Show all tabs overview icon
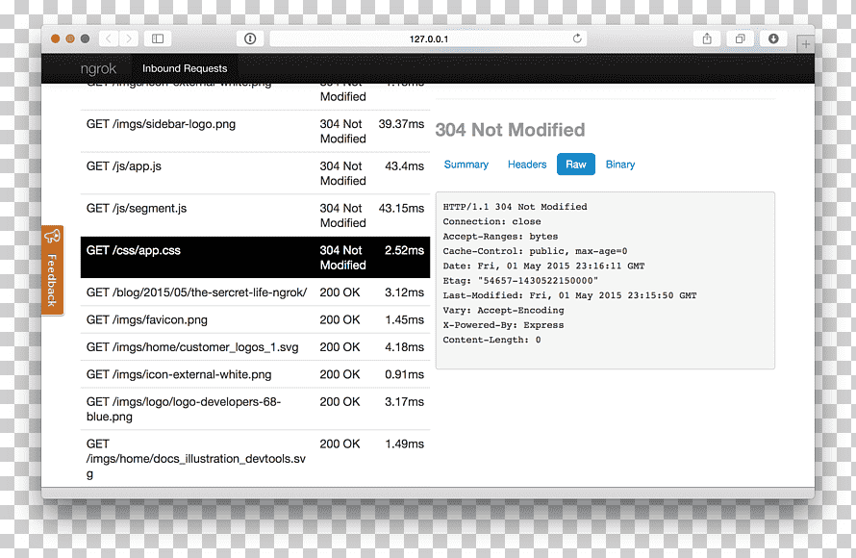 point(741,38)
